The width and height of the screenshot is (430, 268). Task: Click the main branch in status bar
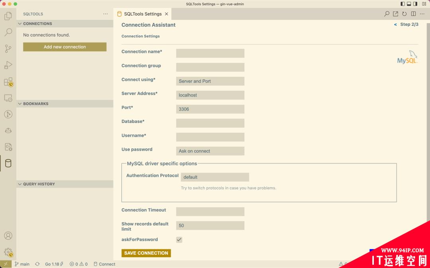point(22,264)
